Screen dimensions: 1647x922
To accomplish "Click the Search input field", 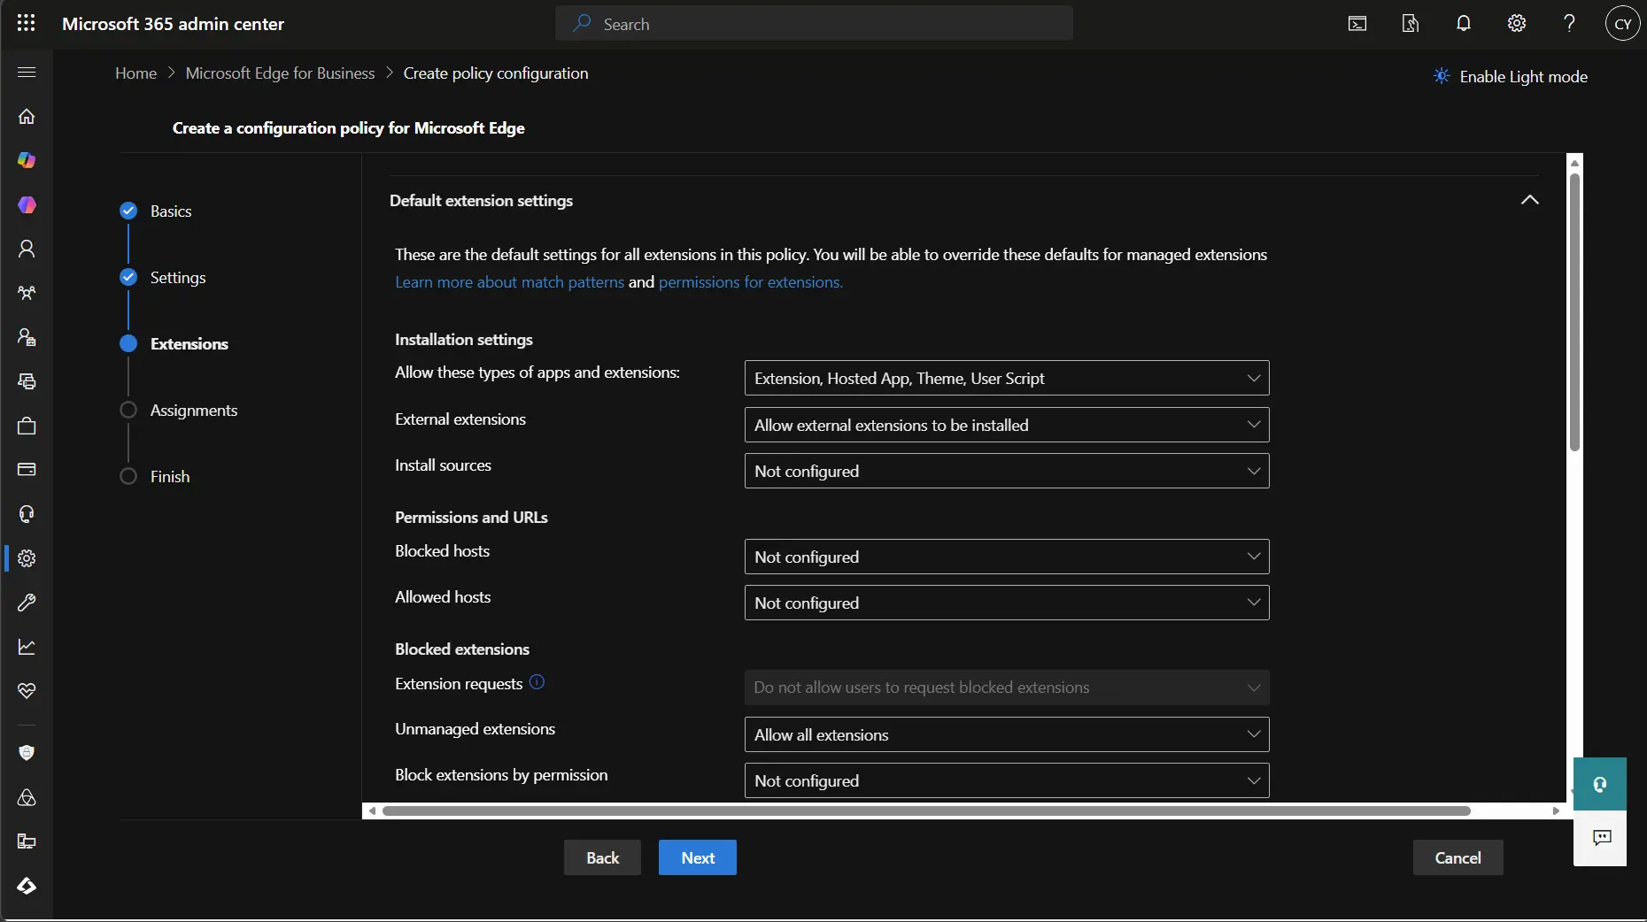I will 815,24.
